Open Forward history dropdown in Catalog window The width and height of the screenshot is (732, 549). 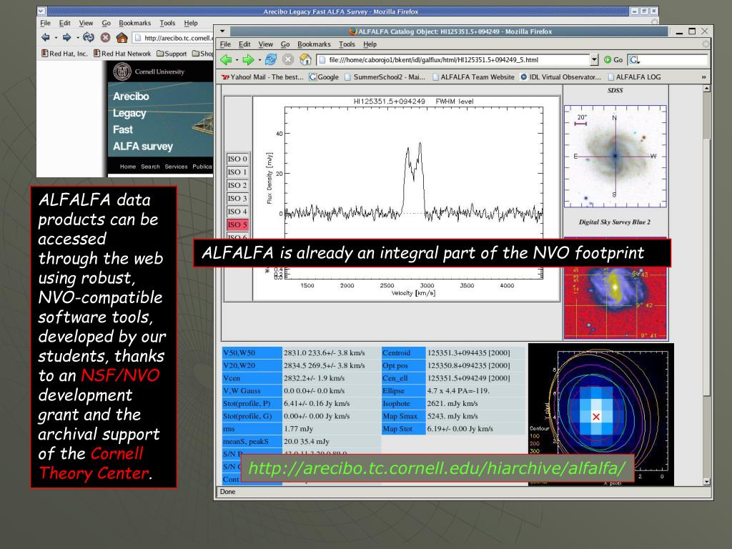[x=259, y=60]
